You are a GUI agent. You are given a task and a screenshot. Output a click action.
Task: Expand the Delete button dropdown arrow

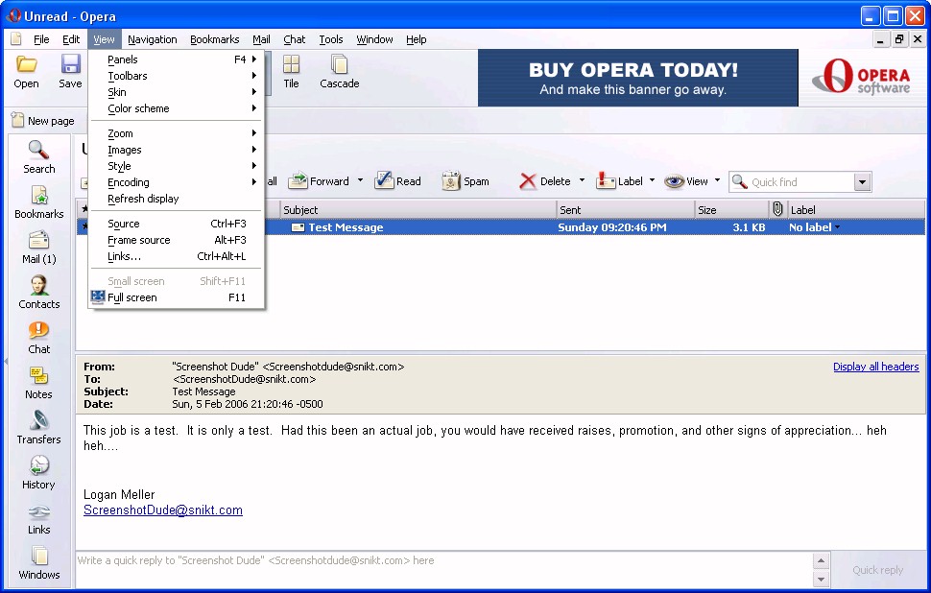pos(581,181)
